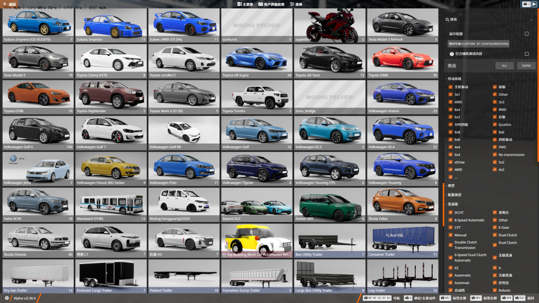This screenshot has height=303, width=539.
Task: Select the Toyota GR Supra thumbnail
Action: click(257, 61)
